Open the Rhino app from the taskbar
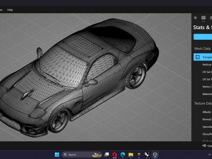 click(x=147, y=155)
